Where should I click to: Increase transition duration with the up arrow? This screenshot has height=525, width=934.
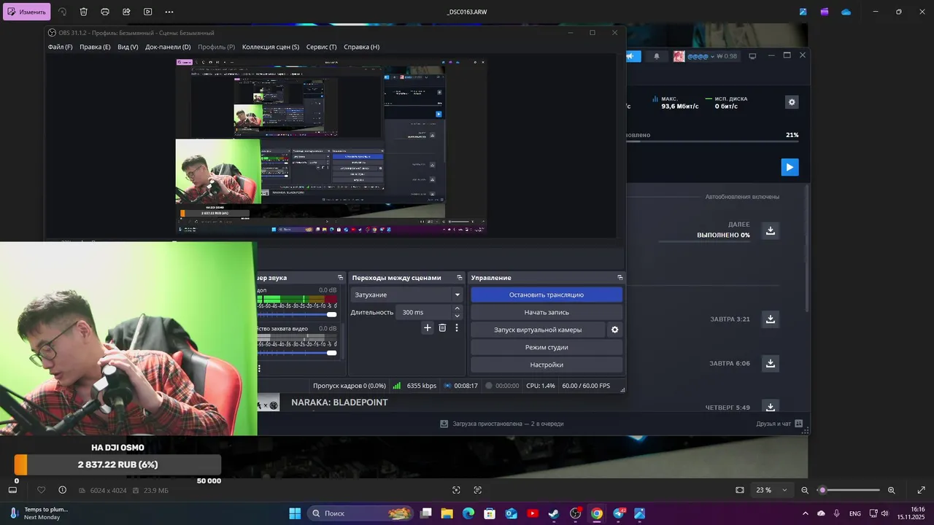pyautogui.click(x=458, y=308)
